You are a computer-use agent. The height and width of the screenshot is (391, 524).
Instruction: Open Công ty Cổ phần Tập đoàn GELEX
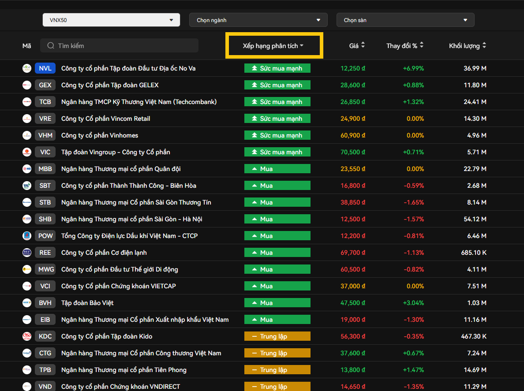[x=110, y=85]
